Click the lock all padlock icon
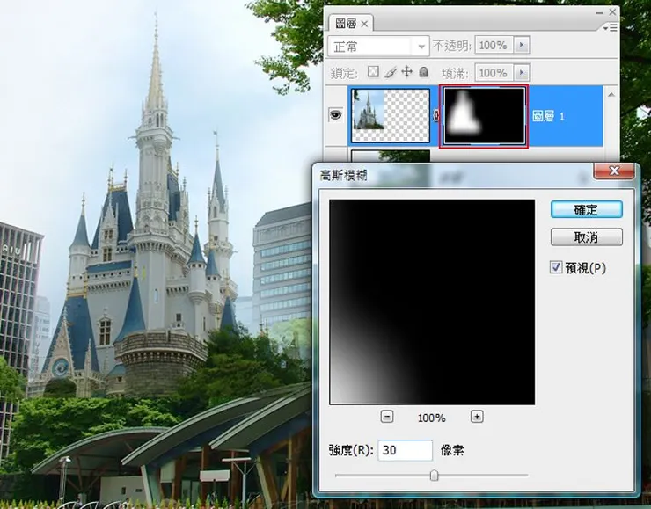This screenshot has height=509, width=651. (423, 72)
